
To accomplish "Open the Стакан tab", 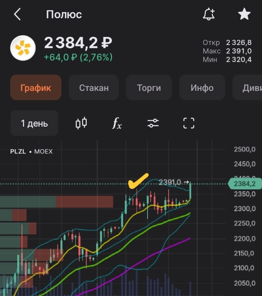I will click(x=94, y=88).
